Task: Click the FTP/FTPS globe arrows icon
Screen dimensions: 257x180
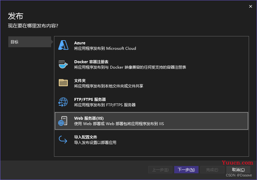Action: pos(63,102)
